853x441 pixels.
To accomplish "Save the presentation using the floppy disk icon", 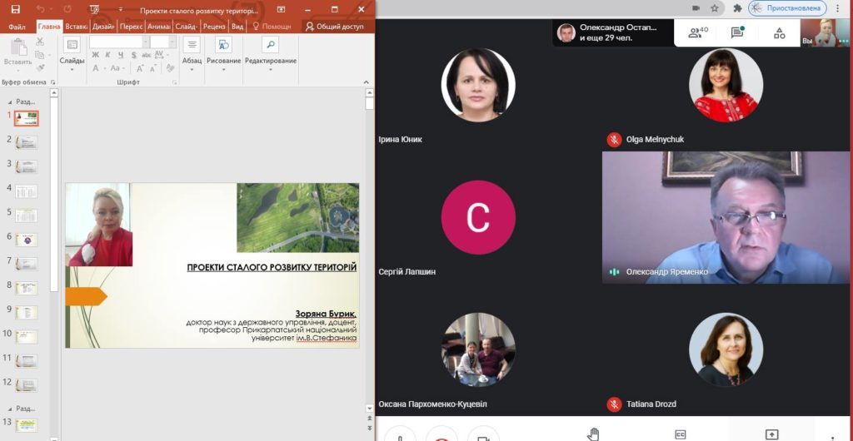I will (15, 9).
